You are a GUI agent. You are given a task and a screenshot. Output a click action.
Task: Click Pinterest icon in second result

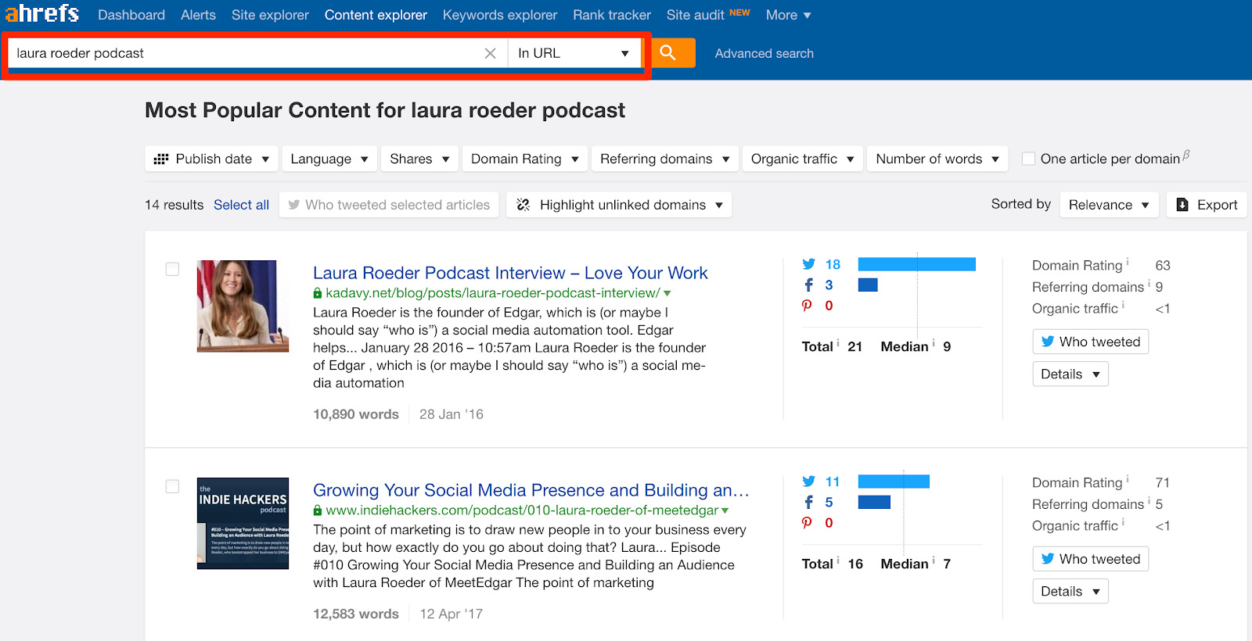(808, 523)
